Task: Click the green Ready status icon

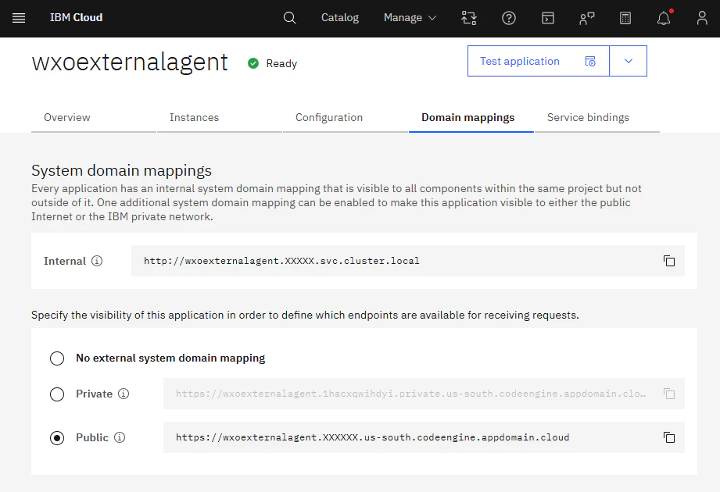Action: point(253,63)
